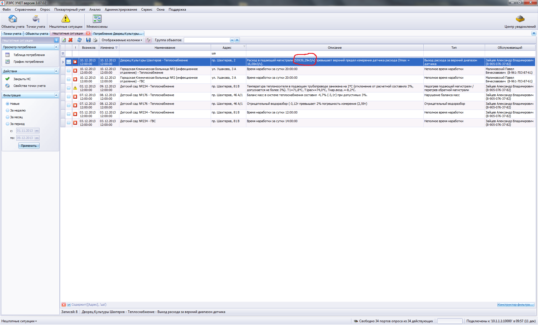Image resolution: width=538 pixels, height=325 pixels.
Task: Open Центр уведомлений icon
Action: [520, 21]
